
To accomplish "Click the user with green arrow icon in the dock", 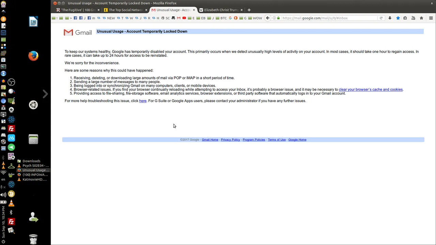I will [x=33, y=217].
